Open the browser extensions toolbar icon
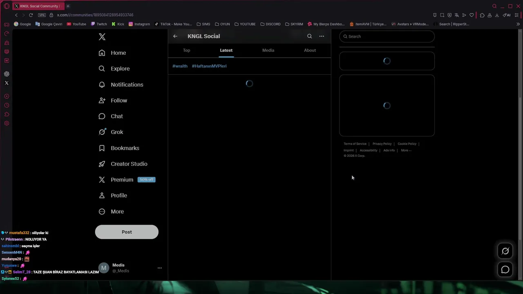Image resolution: width=523 pixels, height=294 pixels. [482, 15]
